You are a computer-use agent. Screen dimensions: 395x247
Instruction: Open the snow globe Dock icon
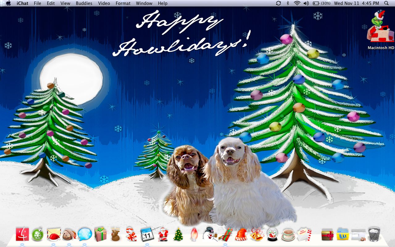click(273, 234)
